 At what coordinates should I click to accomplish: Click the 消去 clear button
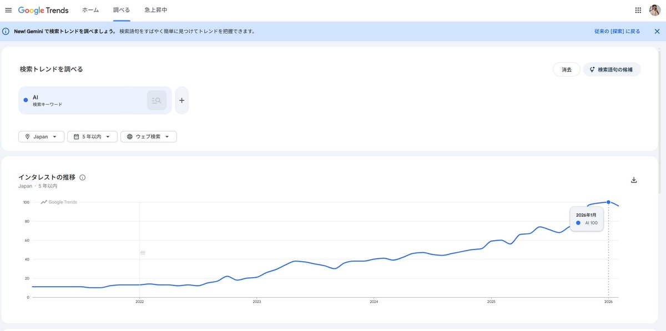pos(566,70)
